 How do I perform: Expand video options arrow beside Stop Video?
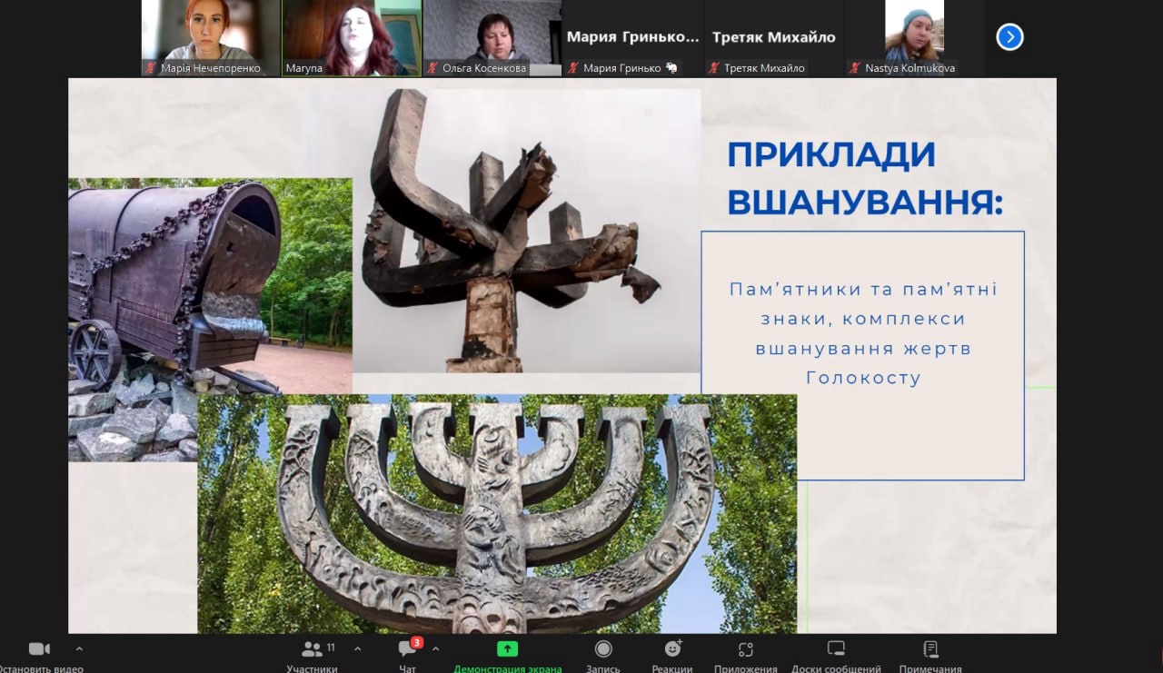pos(79,648)
